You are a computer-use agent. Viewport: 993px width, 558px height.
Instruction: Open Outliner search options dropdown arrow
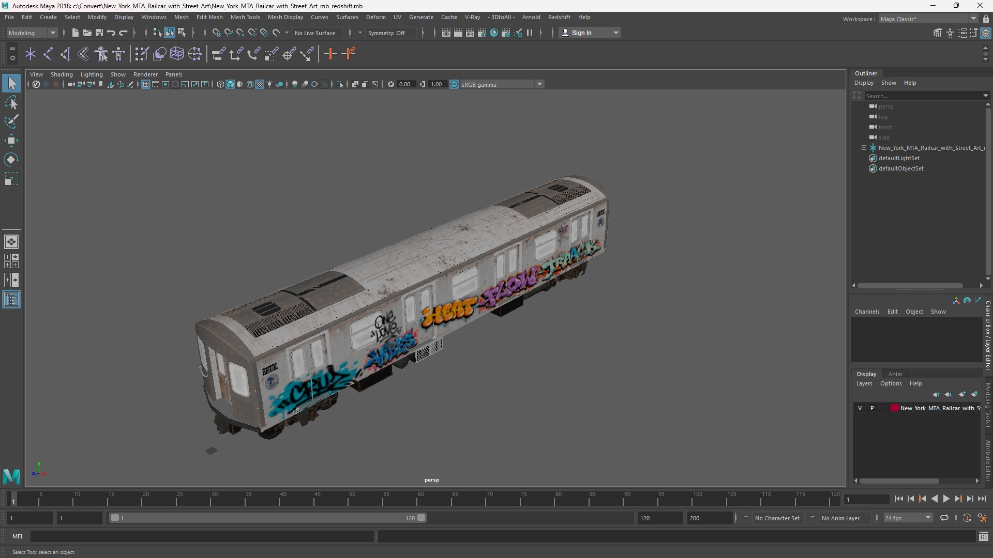tap(985, 96)
